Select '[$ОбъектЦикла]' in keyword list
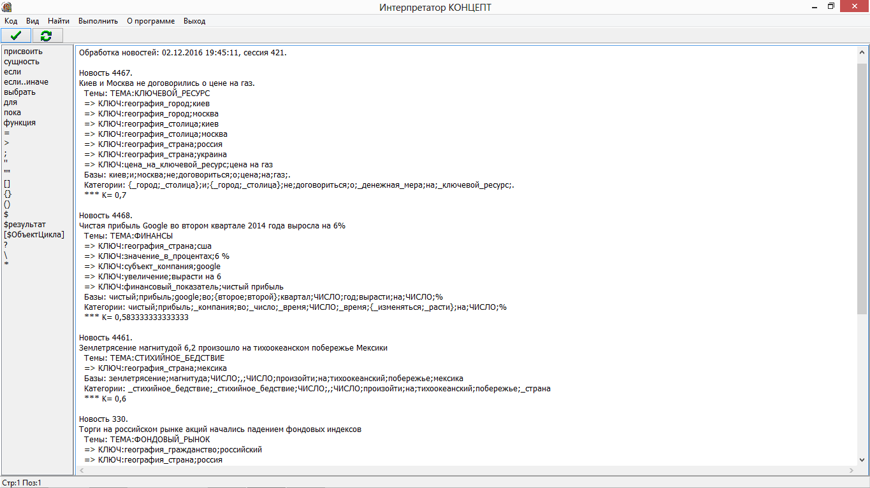 (34, 235)
